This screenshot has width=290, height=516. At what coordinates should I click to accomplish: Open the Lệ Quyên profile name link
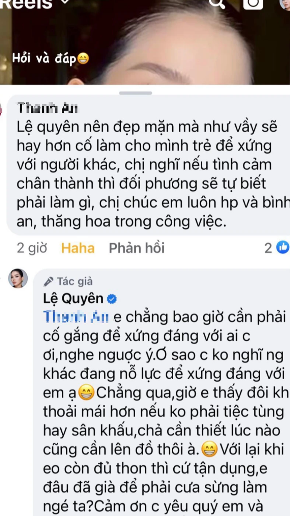coord(73,299)
